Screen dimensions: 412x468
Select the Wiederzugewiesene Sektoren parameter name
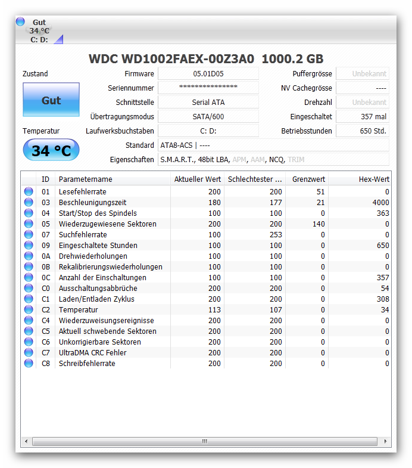pos(108,224)
